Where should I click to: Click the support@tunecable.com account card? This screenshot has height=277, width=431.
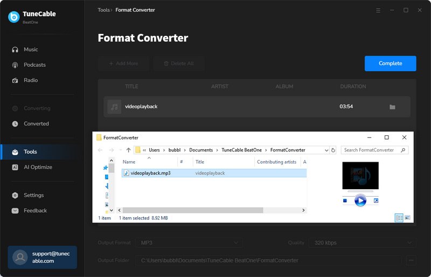tap(43, 257)
